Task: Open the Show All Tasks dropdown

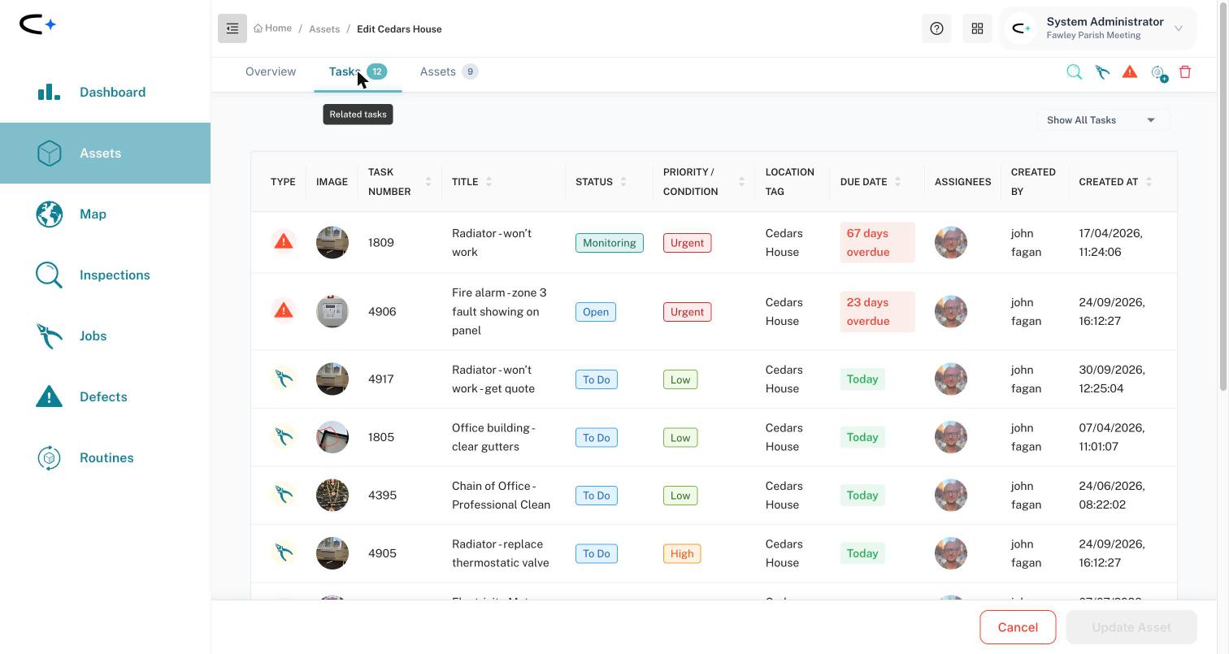Action: pos(1103,120)
